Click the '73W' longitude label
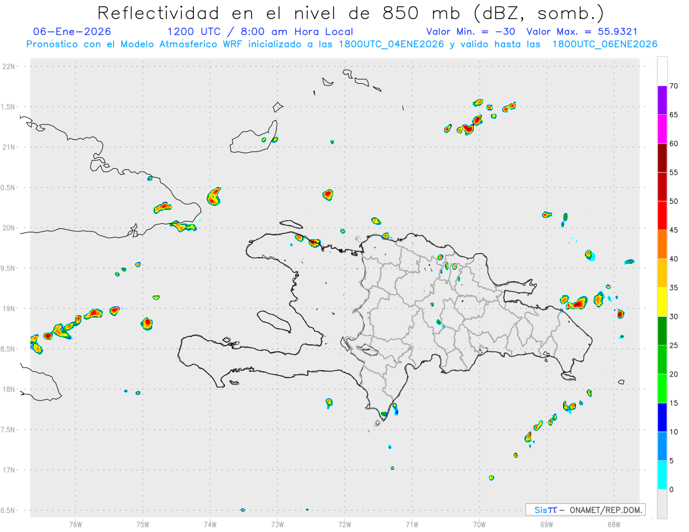 coord(277,524)
